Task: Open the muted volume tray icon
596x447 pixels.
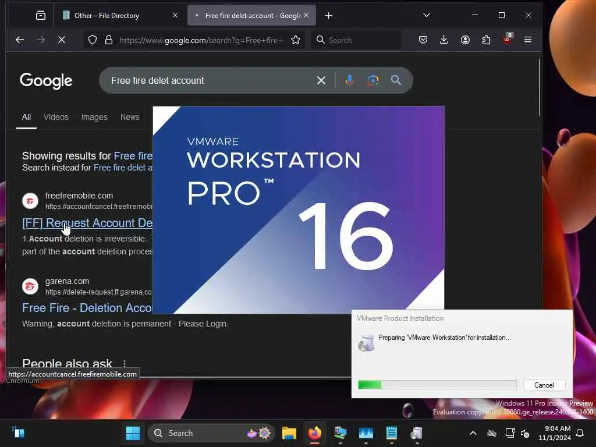Action: pyautogui.click(x=526, y=433)
